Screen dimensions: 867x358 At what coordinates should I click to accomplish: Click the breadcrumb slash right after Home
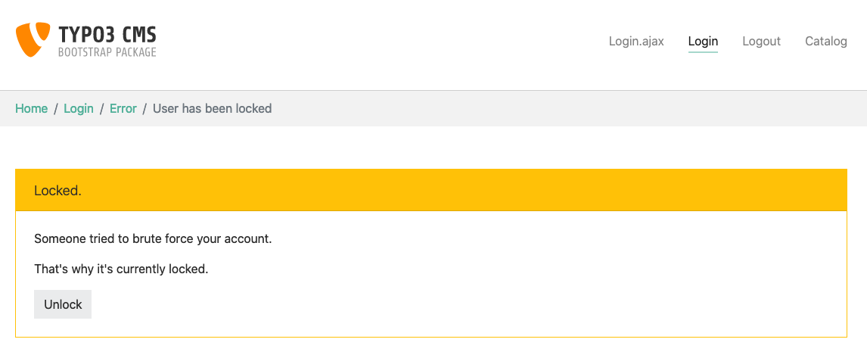(55, 109)
